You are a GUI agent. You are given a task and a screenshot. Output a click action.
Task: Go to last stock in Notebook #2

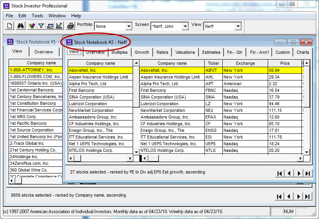[308, 173]
